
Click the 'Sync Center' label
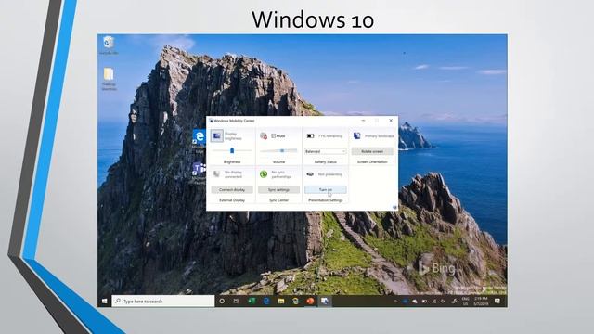[x=278, y=200]
